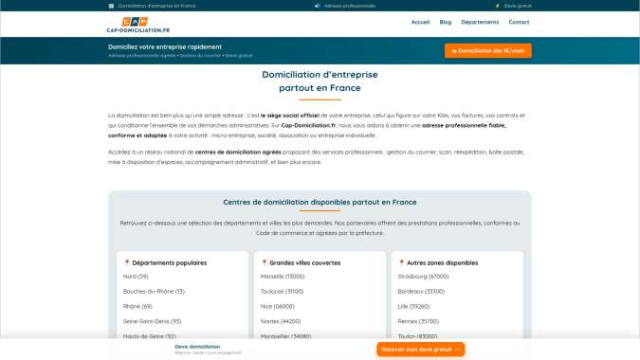
Task: Click Devis domiciliation label in bottom bar
Action: coord(197,347)
